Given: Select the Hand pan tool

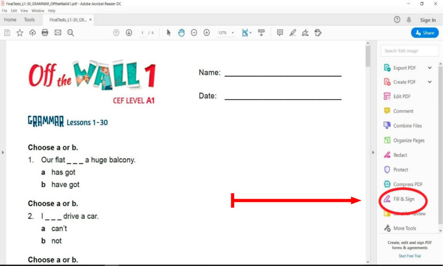Looking at the screenshot, I should pos(182,33).
